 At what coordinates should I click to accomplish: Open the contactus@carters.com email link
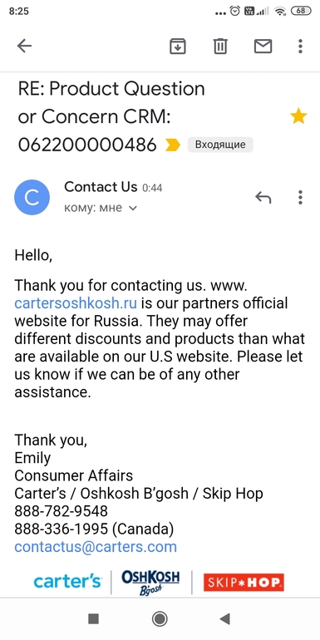[x=96, y=547]
